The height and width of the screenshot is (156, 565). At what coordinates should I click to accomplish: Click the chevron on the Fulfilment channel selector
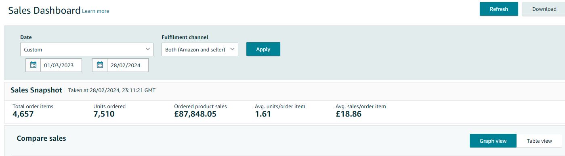[232, 49]
